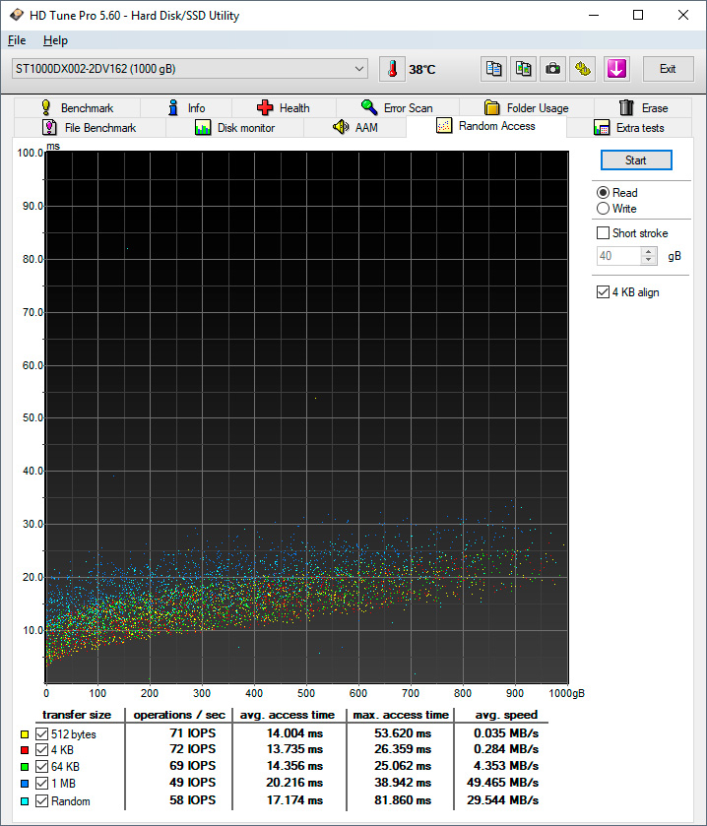Click the pink down-arrow minimize-to-tray icon
The width and height of the screenshot is (707, 826).
616,69
